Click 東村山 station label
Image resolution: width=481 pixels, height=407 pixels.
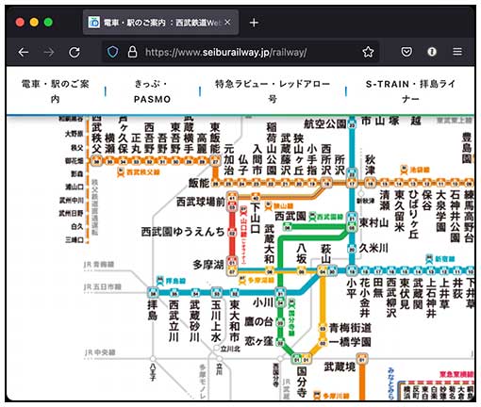[373, 223]
